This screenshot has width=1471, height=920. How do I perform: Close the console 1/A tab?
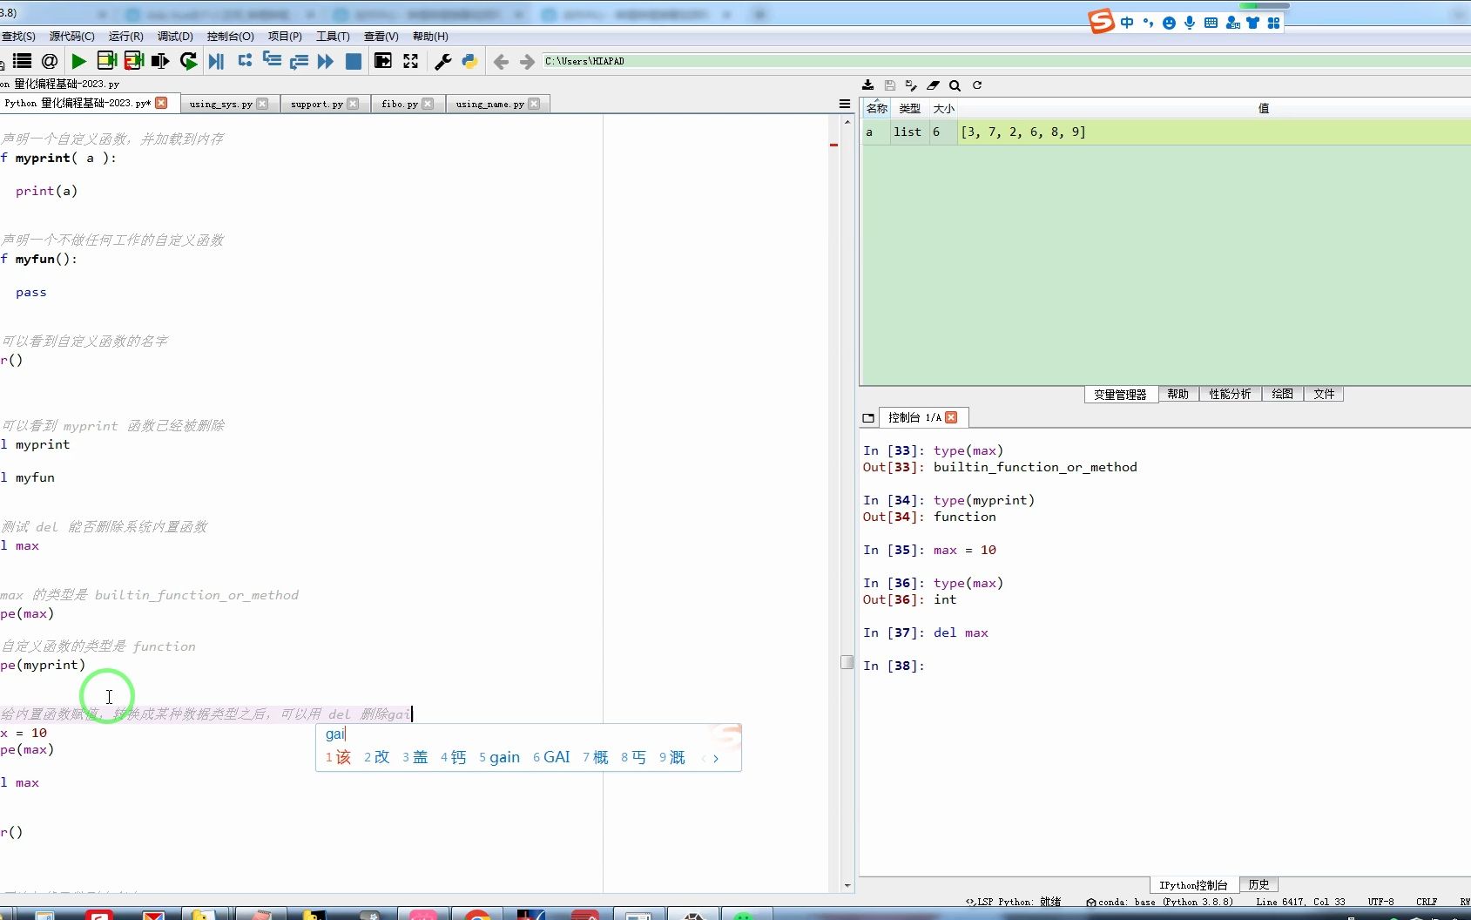951,417
